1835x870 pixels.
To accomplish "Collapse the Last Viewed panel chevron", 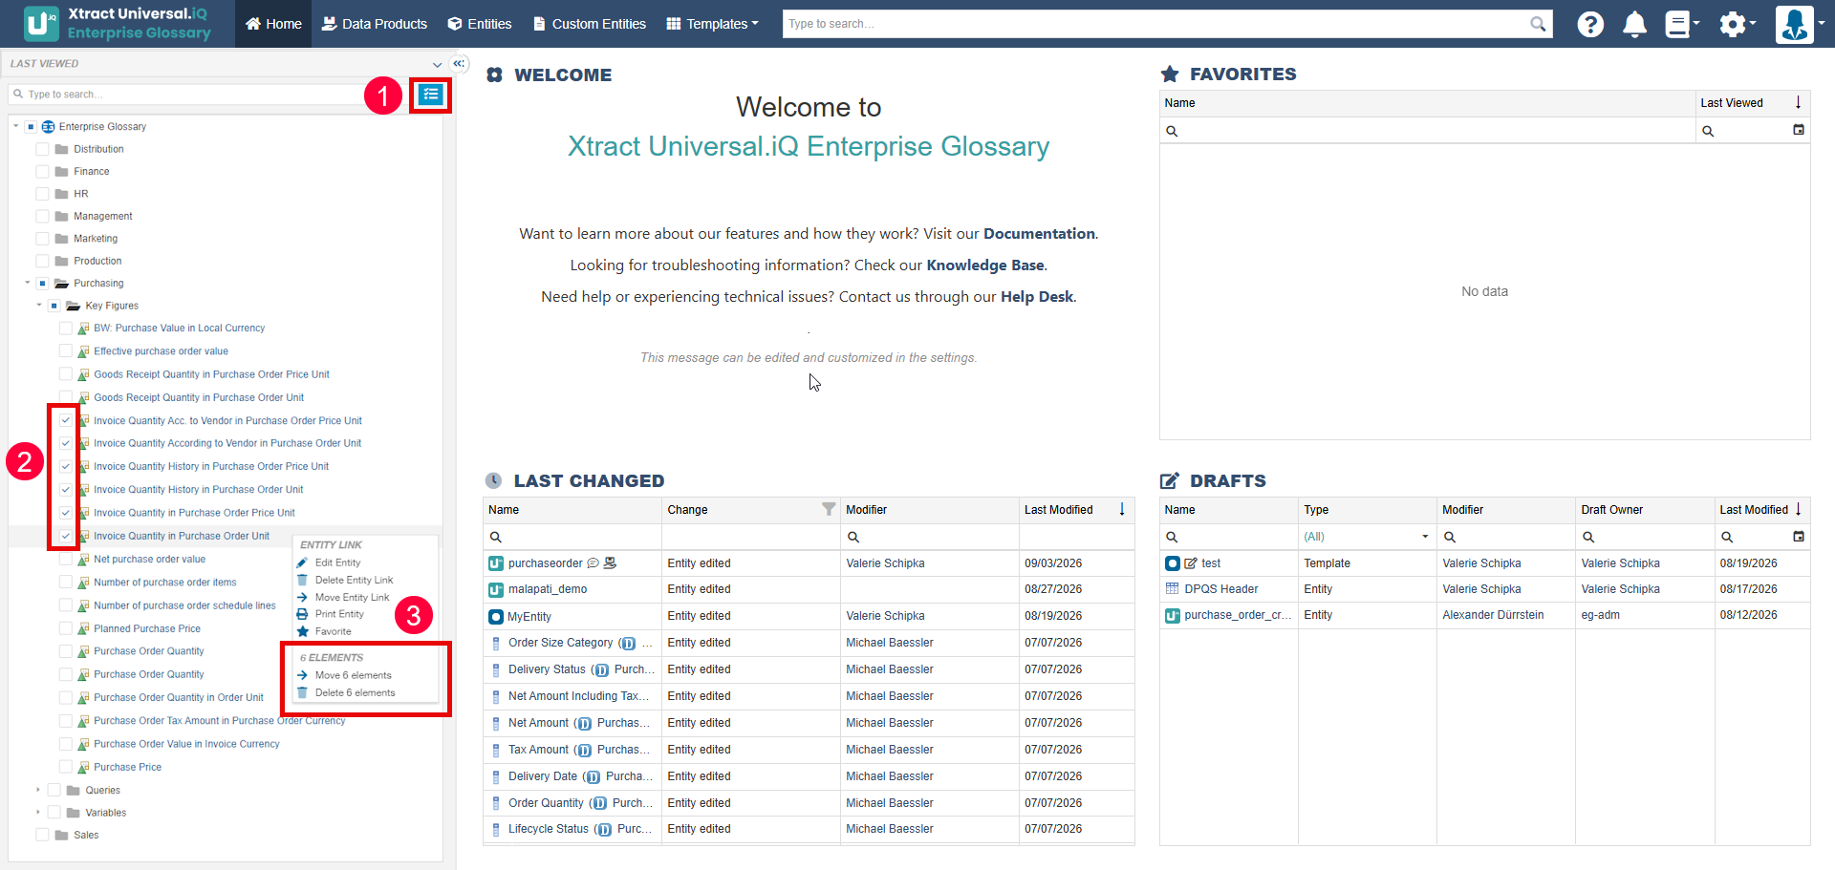I will pos(438,64).
